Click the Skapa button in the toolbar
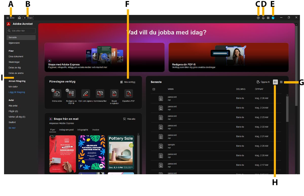The image size is (304, 196). coord(28,18)
